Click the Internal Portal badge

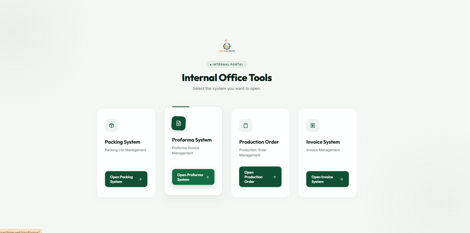(227, 64)
